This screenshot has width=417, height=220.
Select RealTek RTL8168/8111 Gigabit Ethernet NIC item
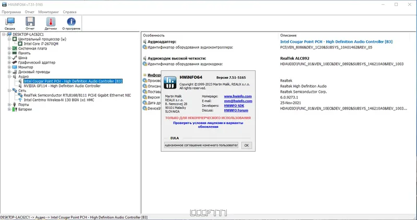tap(77, 95)
